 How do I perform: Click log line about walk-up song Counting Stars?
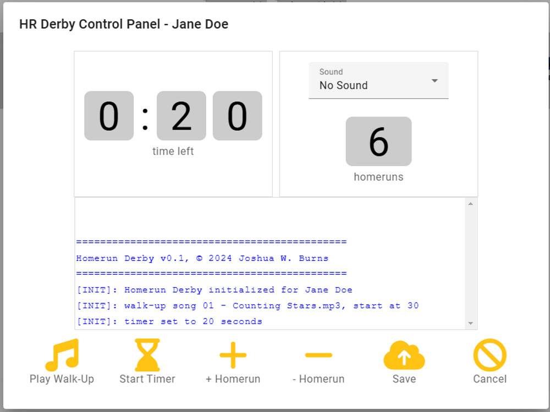click(248, 305)
